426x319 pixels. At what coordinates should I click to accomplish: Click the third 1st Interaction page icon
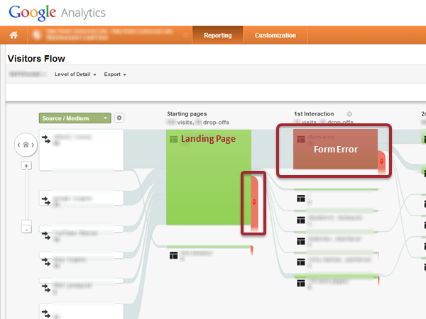(301, 220)
